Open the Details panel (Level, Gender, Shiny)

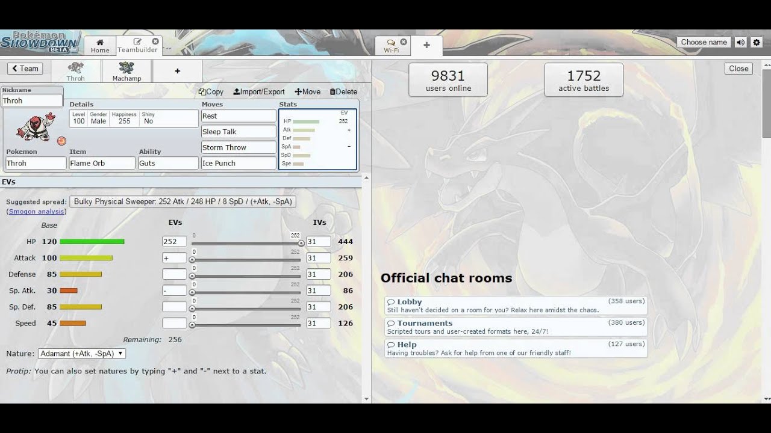click(134, 118)
